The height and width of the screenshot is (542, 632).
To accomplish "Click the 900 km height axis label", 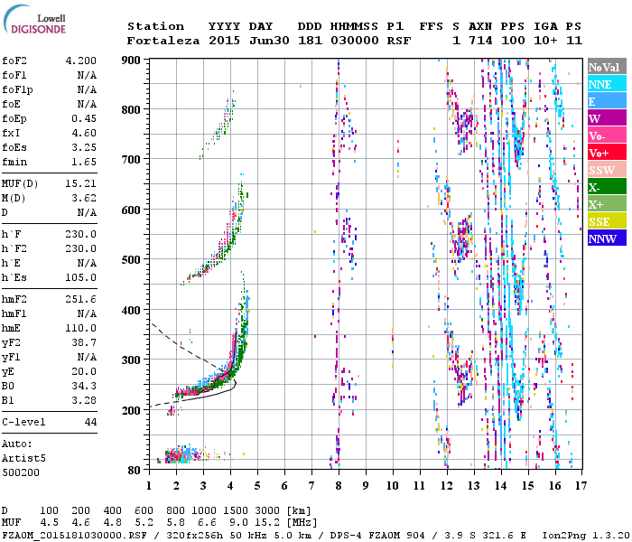I will click(x=132, y=60).
